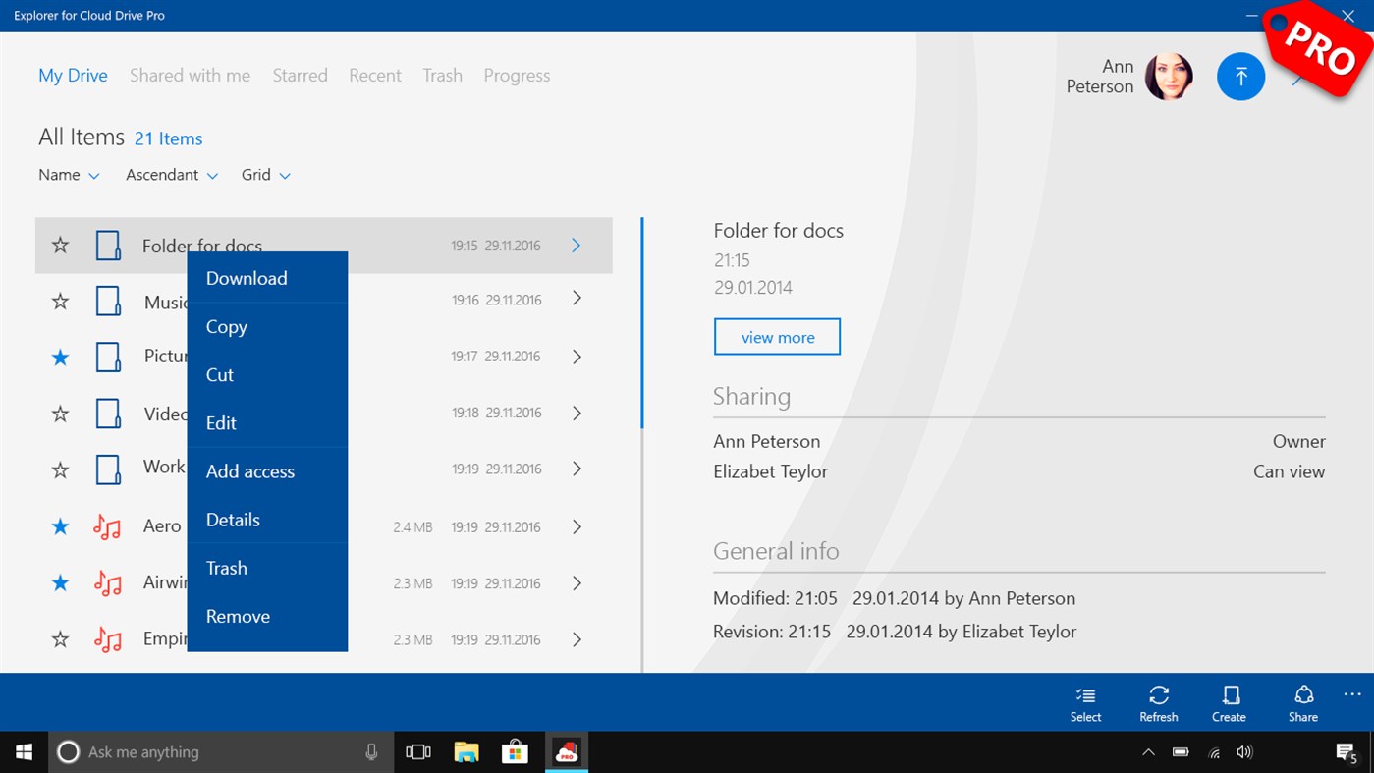Choose Download from the context menu
1374x773 pixels.
(247, 278)
